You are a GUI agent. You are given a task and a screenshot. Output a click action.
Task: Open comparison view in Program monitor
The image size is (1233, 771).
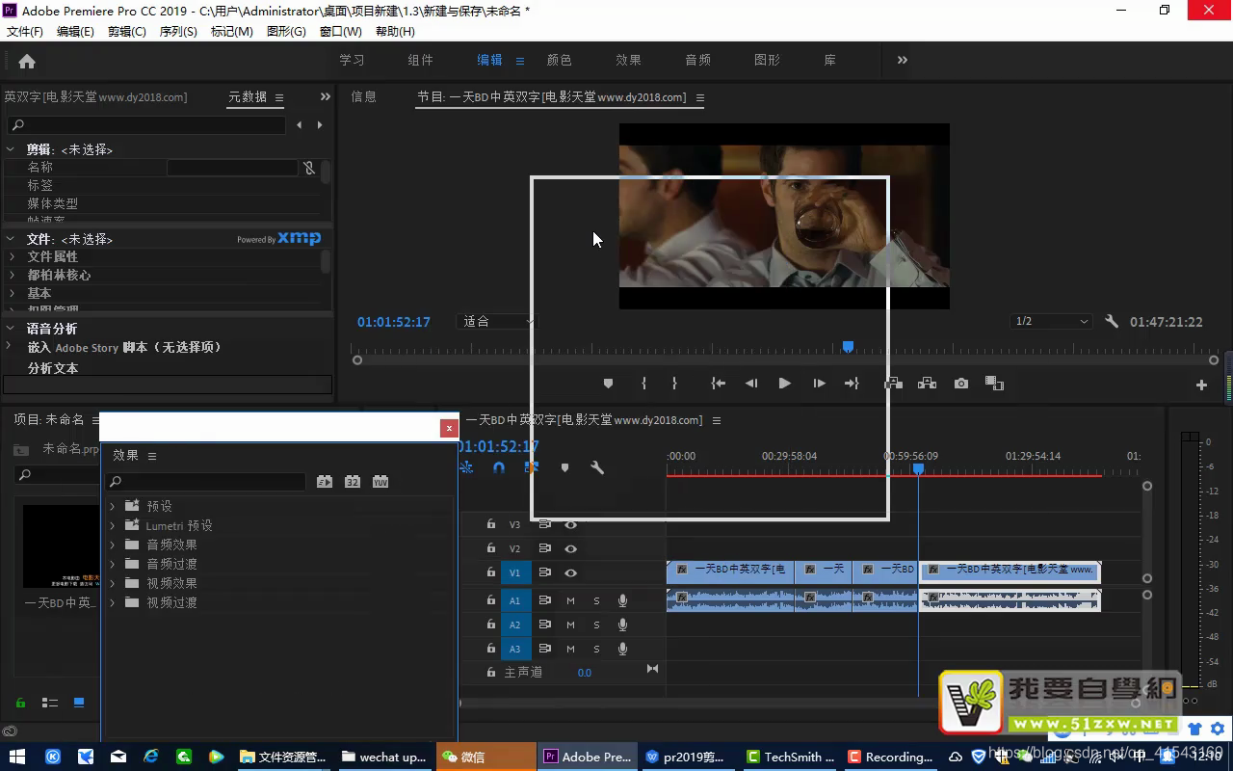[x=994, y=384]
